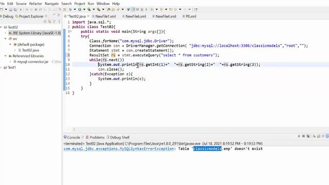329x185 pixels.
Task: Open the Window menu
Action: click(x=103, y=4)
